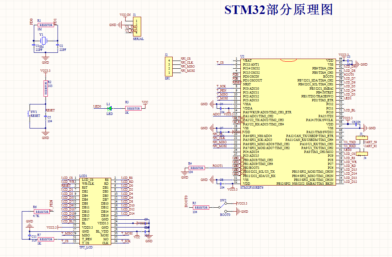Click T_SCK label at U2 pin 8

(x=221, y=86)
